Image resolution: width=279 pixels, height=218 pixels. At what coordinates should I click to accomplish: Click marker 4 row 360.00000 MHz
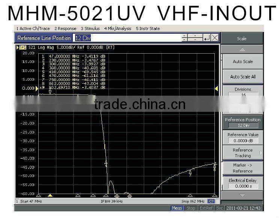click(x=73, y=68)
